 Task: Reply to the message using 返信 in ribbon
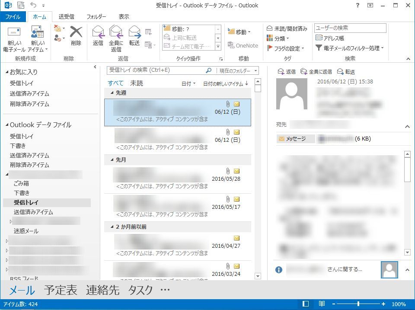point(98,36)
